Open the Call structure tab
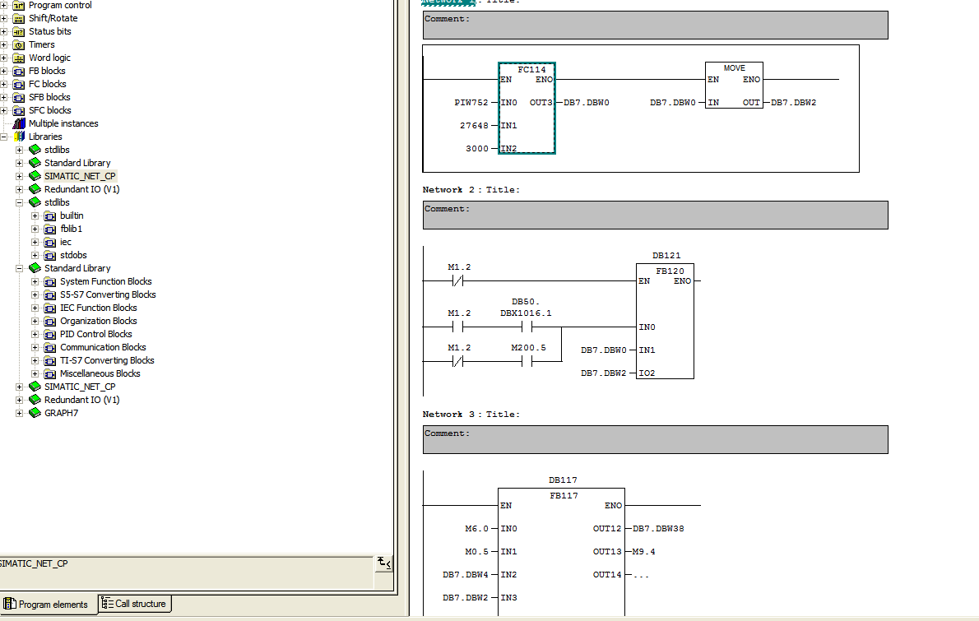This screenshot has width=979, height=621. 134,604
